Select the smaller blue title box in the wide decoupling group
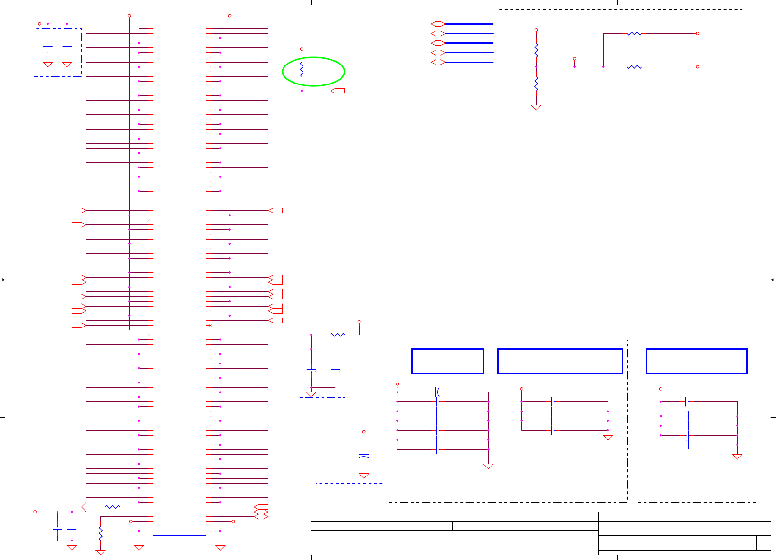This screenshot has width=776, height=560. click(448, 361)
